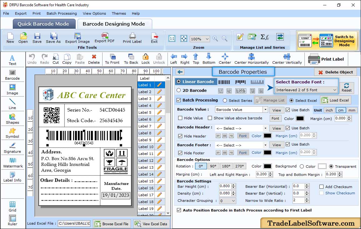Image resolution: width=361 pixels, height=229 pixels.
Task: Export label as image
Action: click(78, 38)
